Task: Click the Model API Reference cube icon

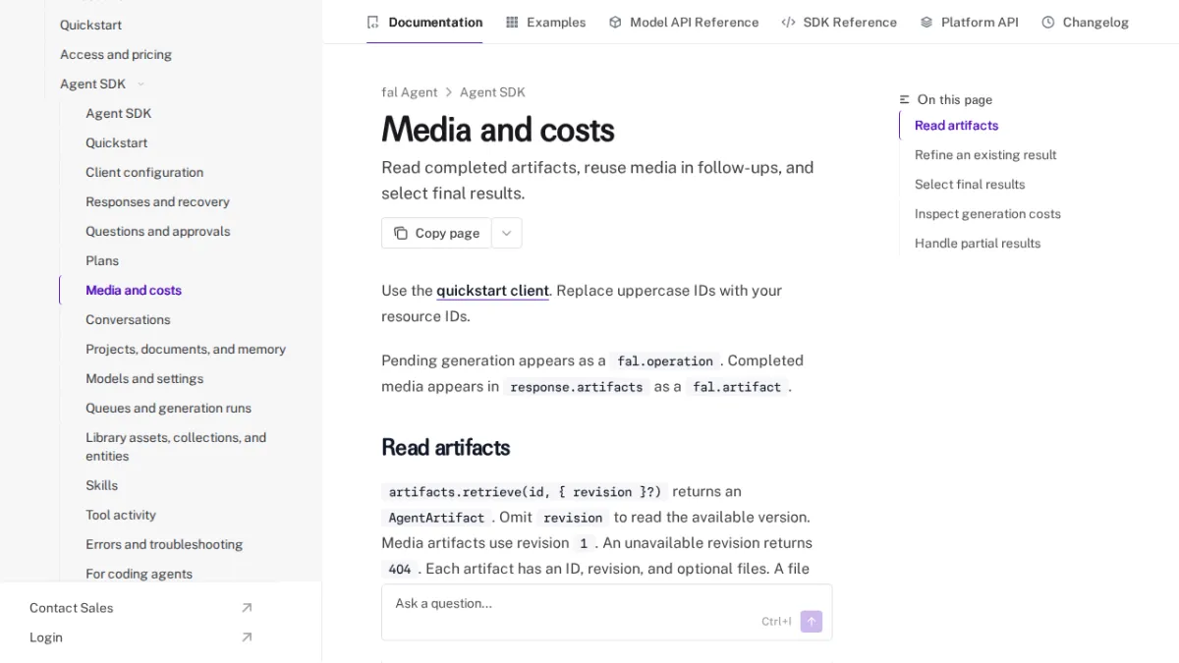Action: pos(615,22)
